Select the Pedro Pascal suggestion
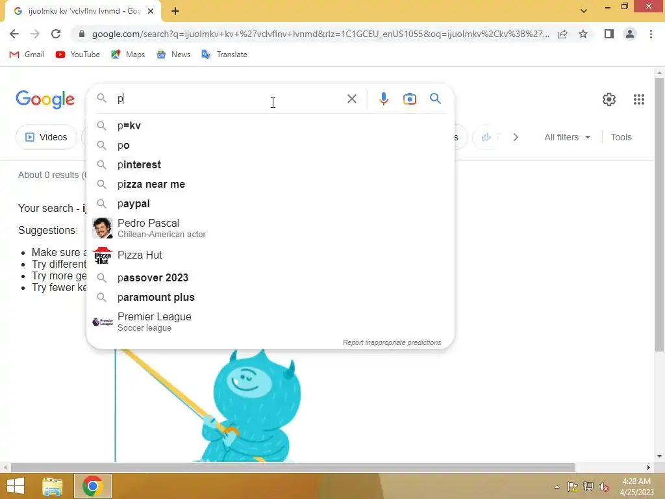 click(x=270, y=228)
